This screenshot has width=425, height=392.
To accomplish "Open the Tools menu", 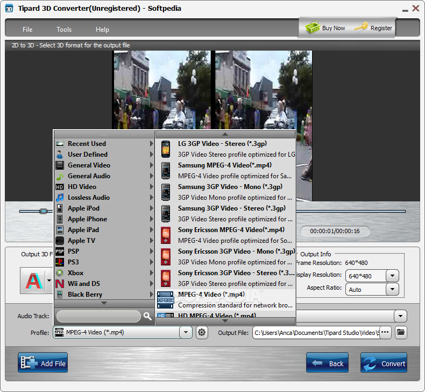I will [64, 29].
